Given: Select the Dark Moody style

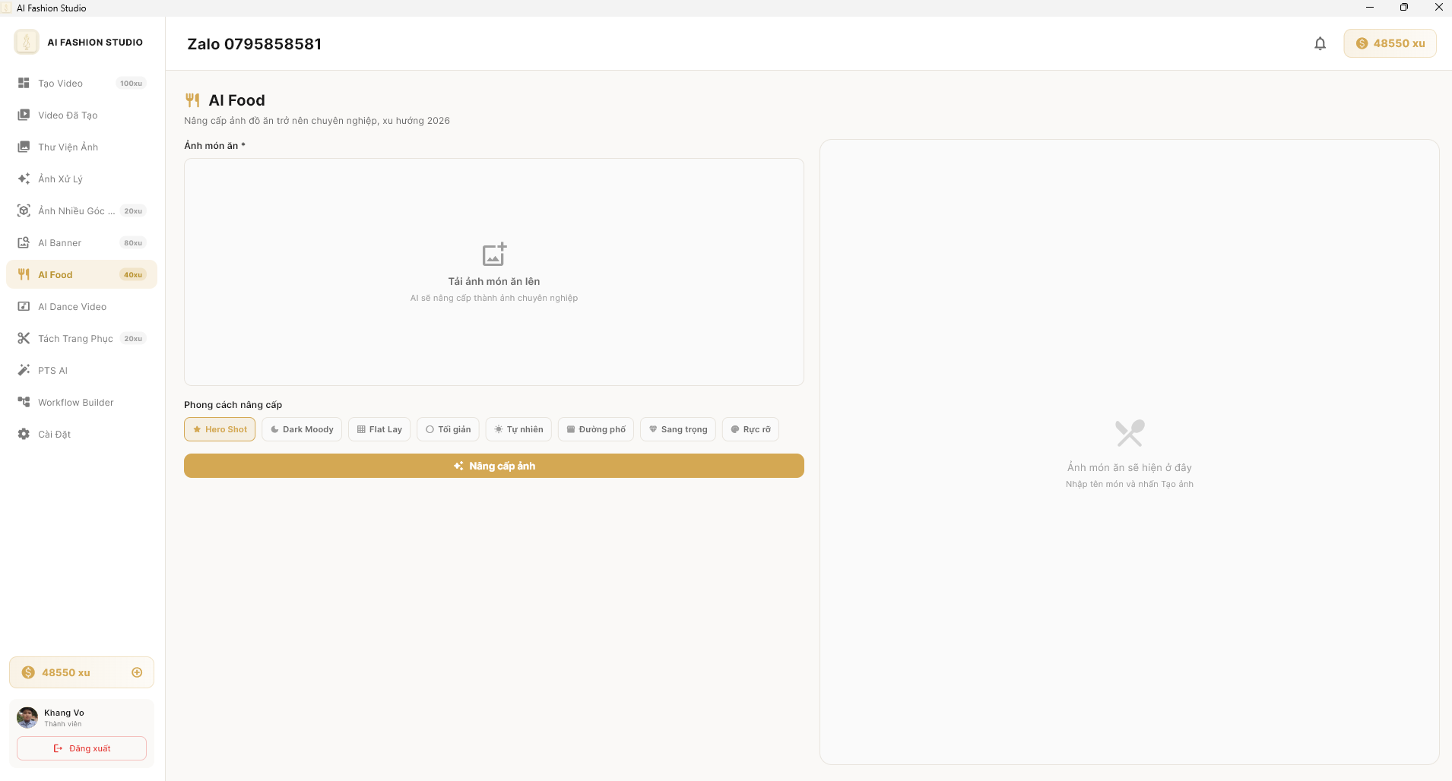Looking at the screenshot, I should point(302,429).
